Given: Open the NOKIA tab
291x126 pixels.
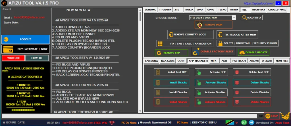Looking at the screenshot, I should coord(189,10).
